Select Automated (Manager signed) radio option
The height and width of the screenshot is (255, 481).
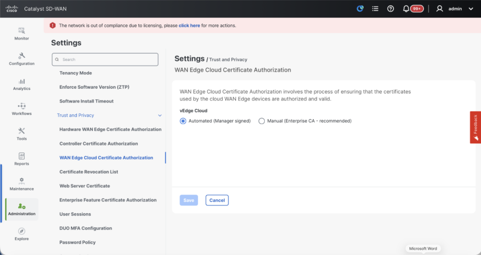183,121
